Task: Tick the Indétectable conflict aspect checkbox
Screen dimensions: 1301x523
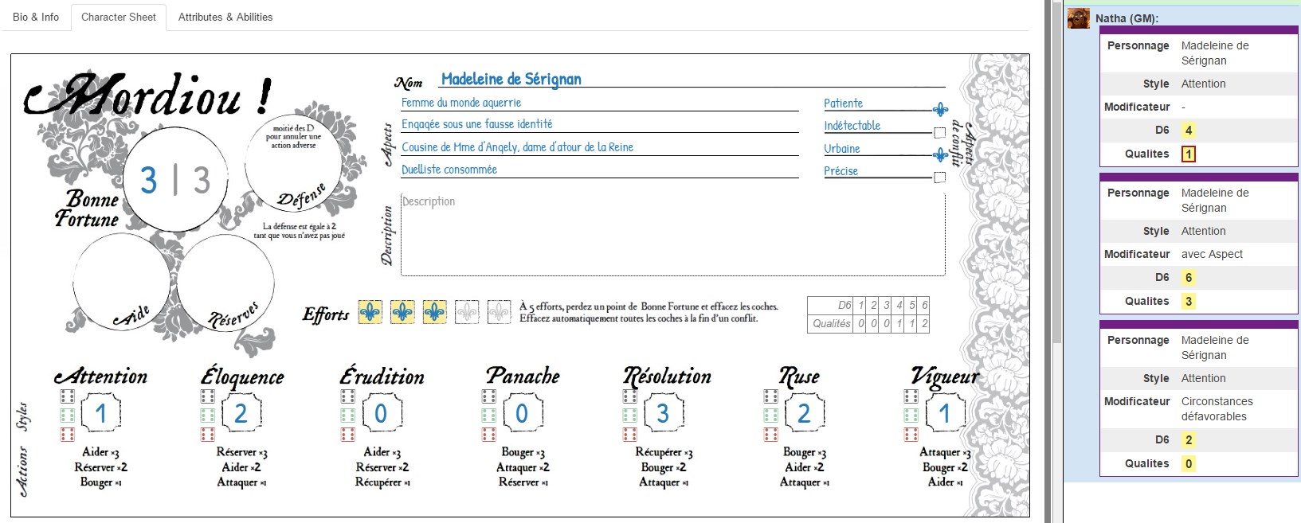Action: [x=940, y=132]
